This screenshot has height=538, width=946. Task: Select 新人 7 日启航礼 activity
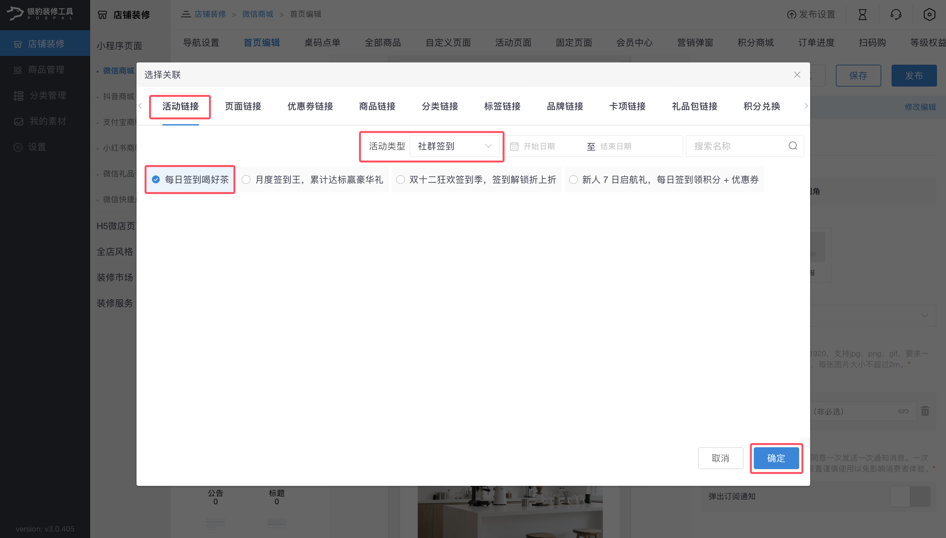pos(573,180)
